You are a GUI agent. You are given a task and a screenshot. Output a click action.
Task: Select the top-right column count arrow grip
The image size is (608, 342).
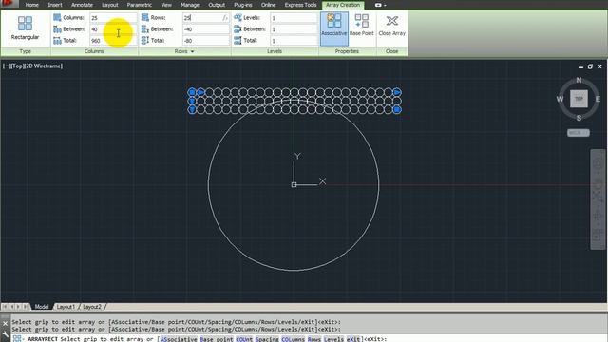click(x=397, y=92)
